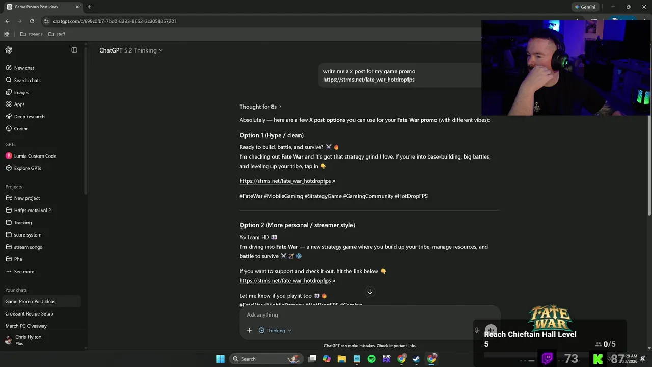
Task: Close the Game Promo Post Ideas tab
Action: (x=77, y=7)
